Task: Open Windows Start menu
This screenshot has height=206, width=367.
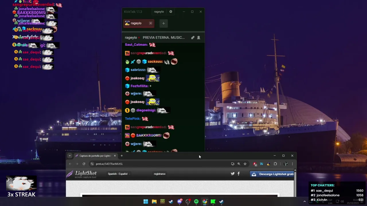Action: click(146, 202)
